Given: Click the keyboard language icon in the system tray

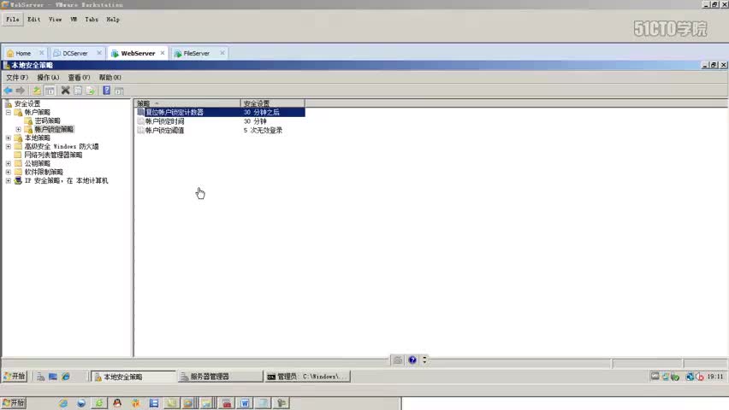Looking at the screenshot, I should [x=655, y=376].
